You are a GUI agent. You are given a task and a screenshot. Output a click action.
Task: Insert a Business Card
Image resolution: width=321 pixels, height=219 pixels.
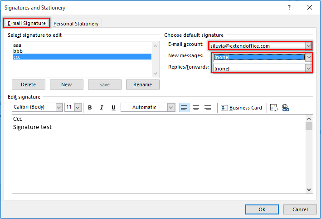(241, 108)
